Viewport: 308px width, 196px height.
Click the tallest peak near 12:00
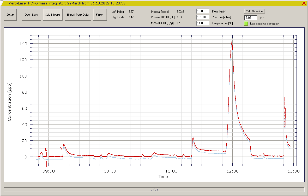point(232,42)
